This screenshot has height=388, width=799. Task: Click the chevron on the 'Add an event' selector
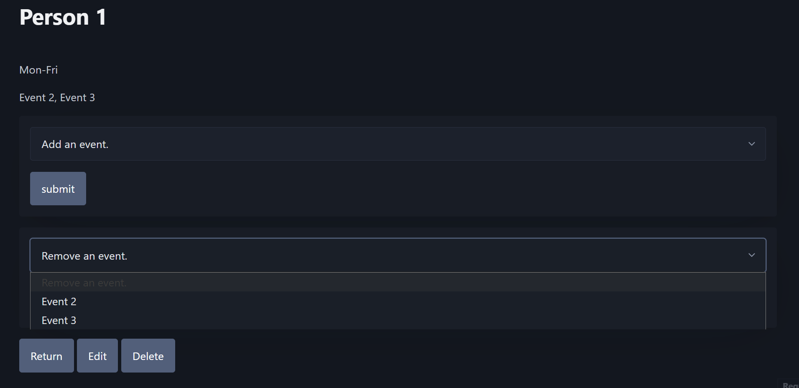click(x=751, y=143)
